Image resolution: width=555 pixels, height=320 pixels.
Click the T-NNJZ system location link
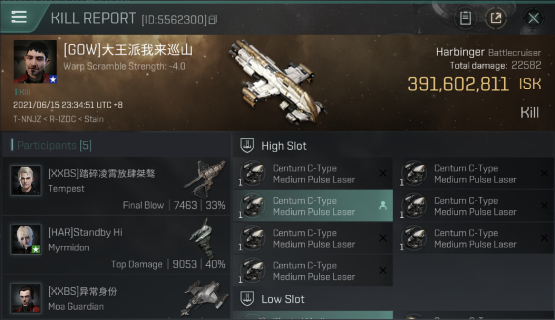(x=27, y=119)
